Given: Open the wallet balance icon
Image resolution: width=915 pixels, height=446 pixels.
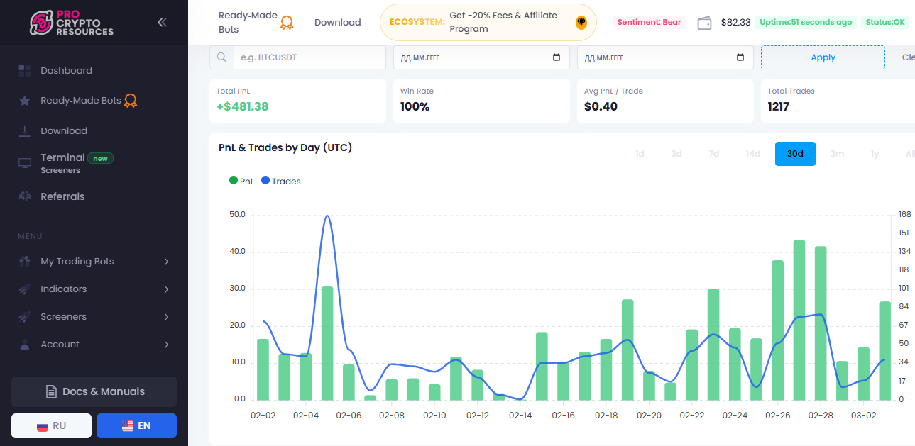Looking at the screenshot, I should coord(705,23).
